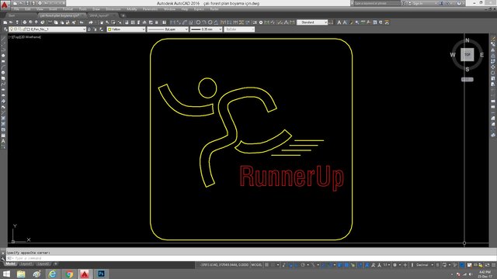Click the Cut scissors icon

click(50, 22)
